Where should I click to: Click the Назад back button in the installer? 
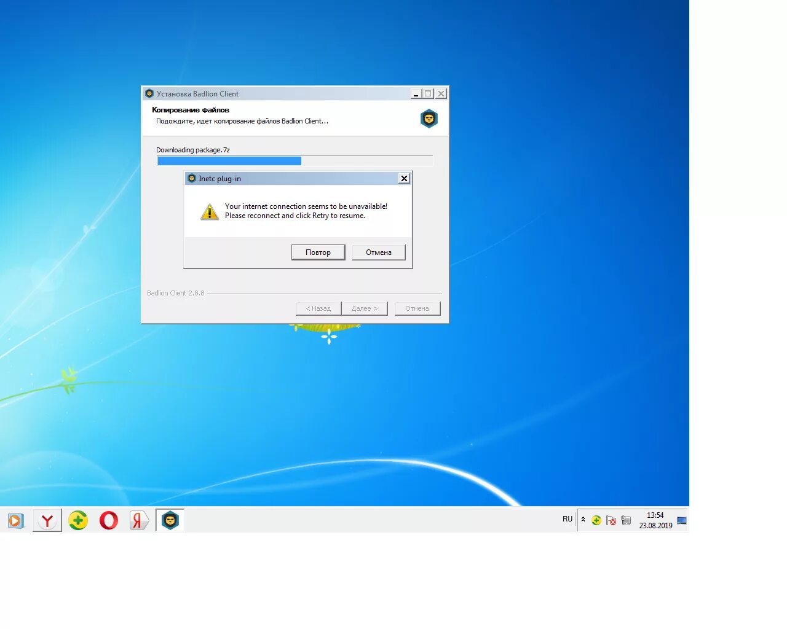click(318, 308)
